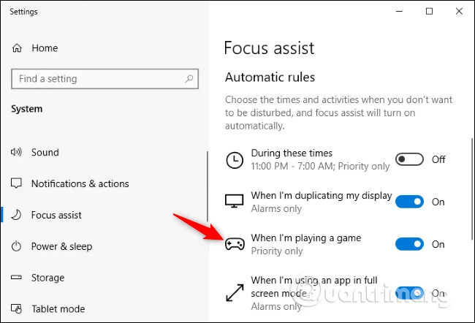Click the full screen arrows icon
Screen dimensions: 475x323
click(235, 293)
